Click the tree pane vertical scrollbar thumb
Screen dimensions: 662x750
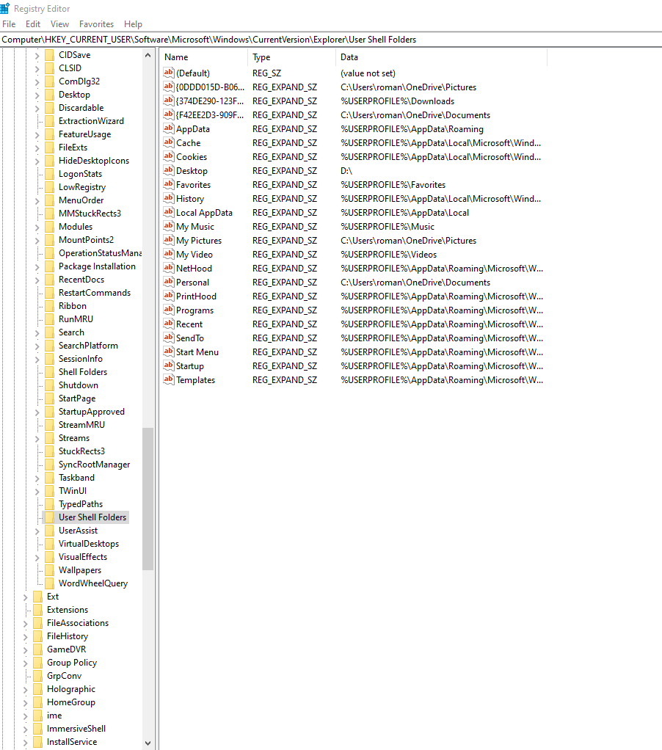click(x=148, y=498)
